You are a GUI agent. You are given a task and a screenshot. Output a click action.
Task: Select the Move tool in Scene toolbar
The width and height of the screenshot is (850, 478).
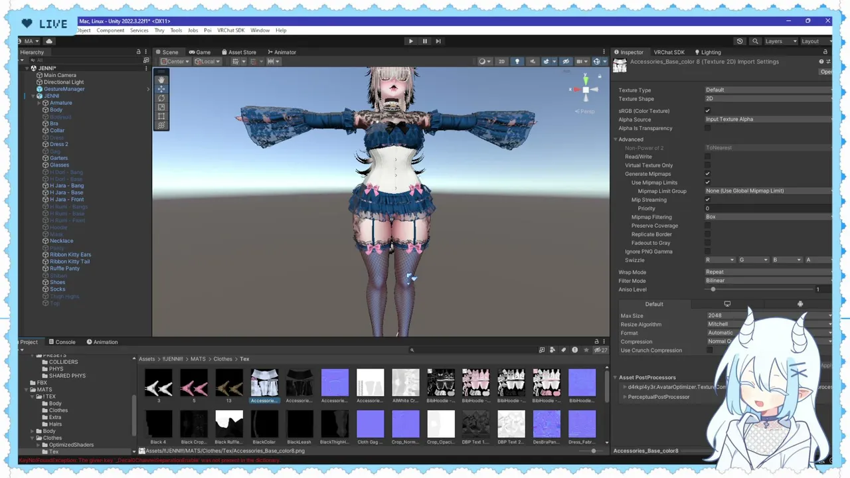point(161,89)
